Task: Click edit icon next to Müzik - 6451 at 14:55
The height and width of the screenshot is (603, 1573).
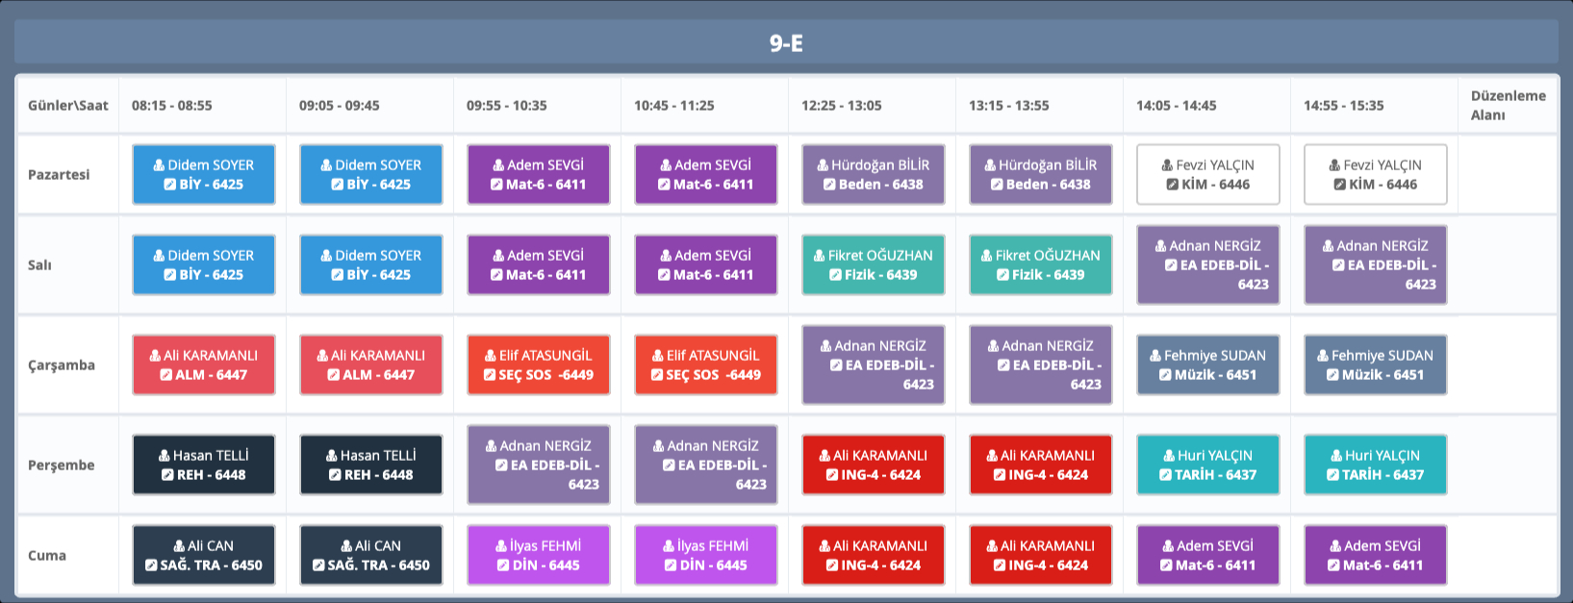Action: coord(1332,375)
